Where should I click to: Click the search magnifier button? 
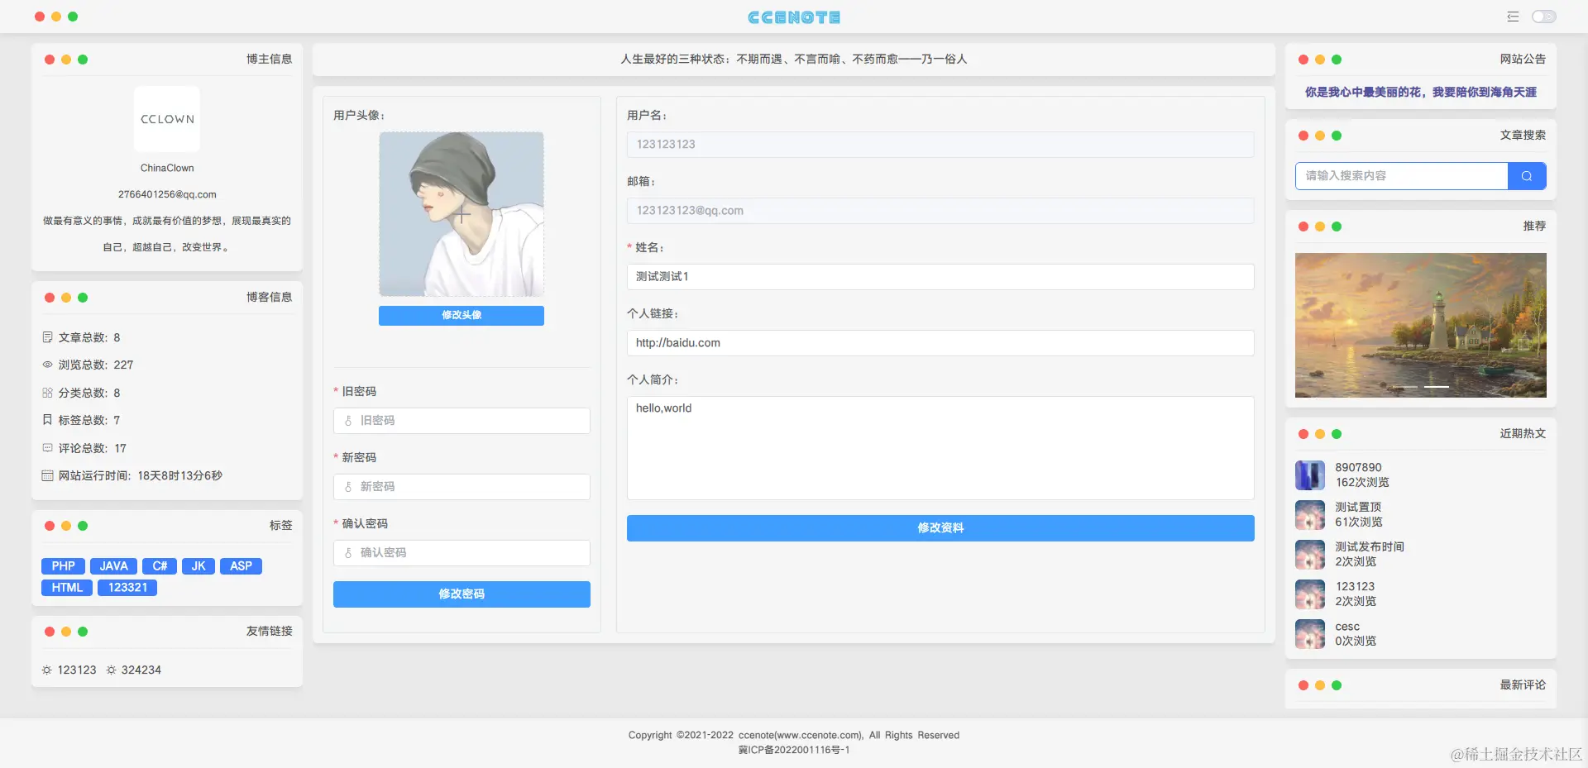[x=1527, y=176]
